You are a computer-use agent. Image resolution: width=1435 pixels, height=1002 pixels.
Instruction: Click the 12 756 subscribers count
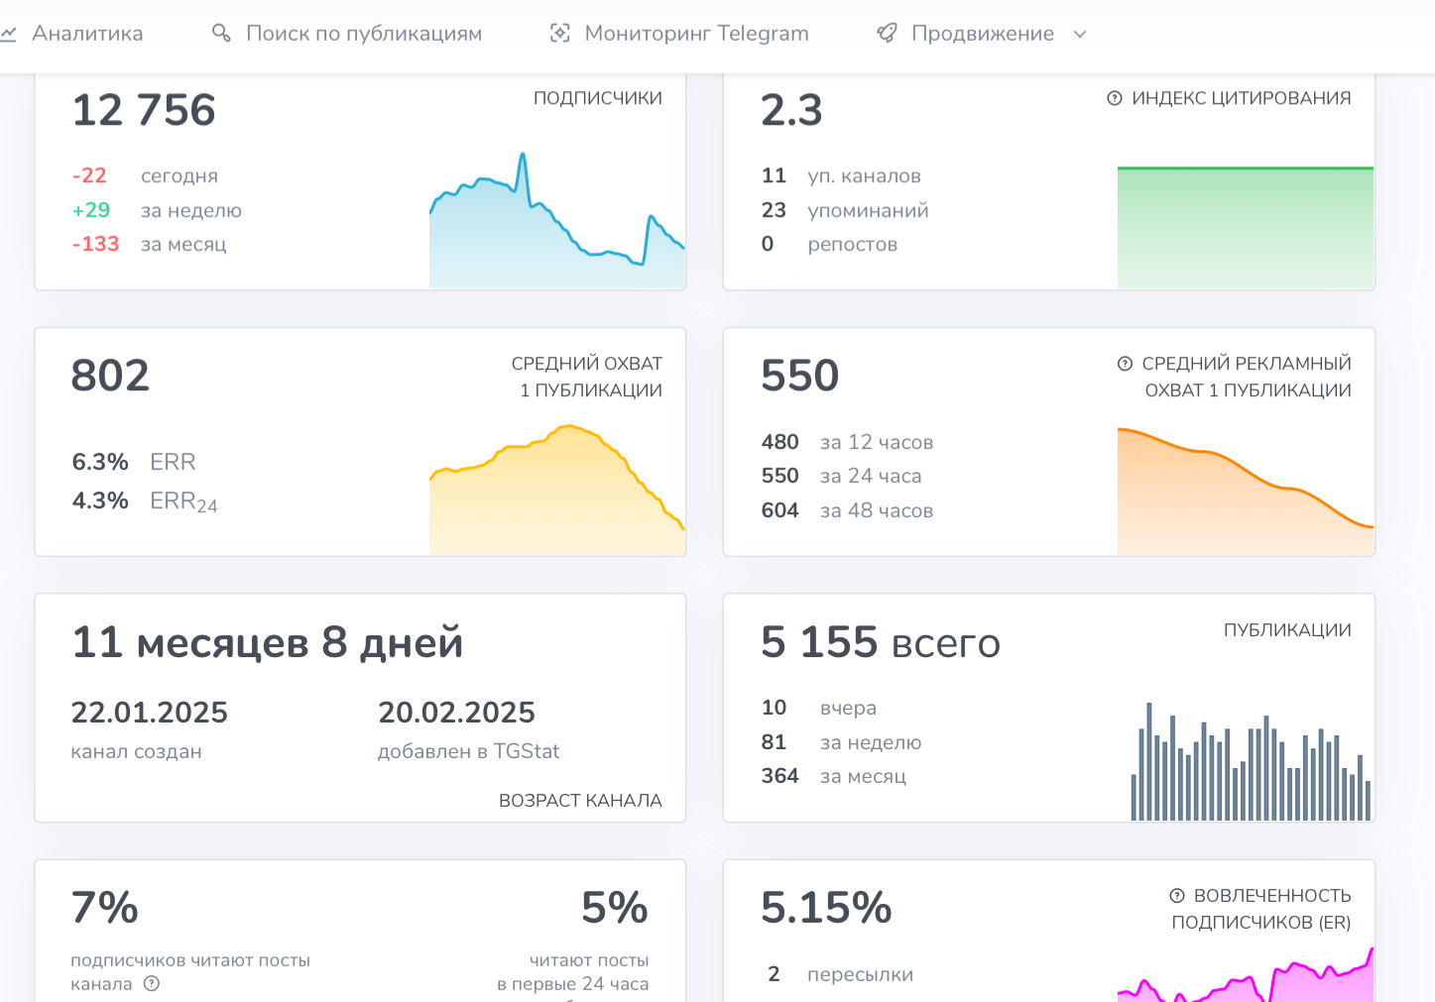tap(144, 109)
